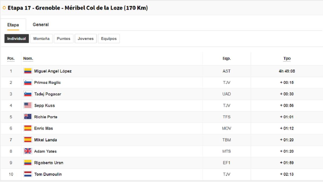The height and width of the screenshot is (182, 323).
Task: Show the Montaña classification
Action: 41,39
